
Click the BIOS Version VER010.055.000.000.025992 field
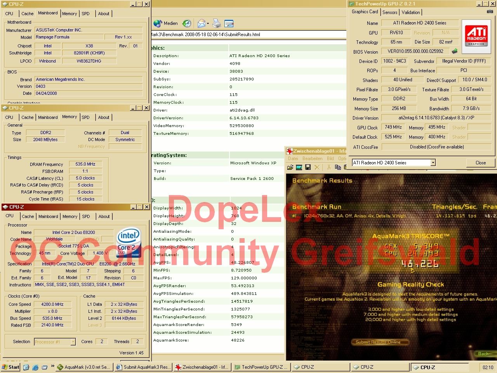(415, 51)
